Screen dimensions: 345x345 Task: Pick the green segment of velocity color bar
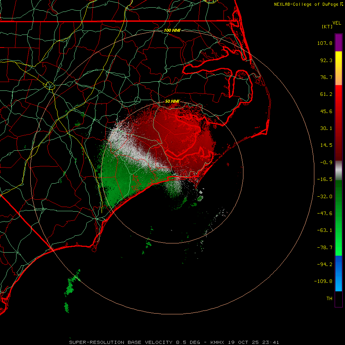point(338,218)
